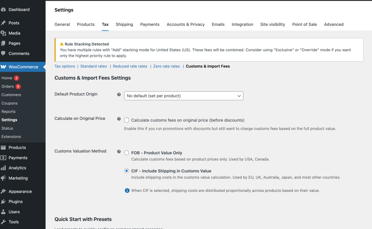The width and height of the screenshot is (372, 229).
Task: Go to Tax options sub-section
Action: pyautogui.click(x=65, y=66)
